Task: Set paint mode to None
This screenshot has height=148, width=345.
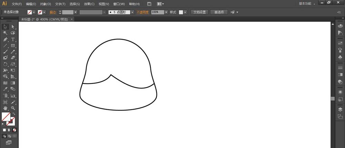Action: click(x=14, y=130)
